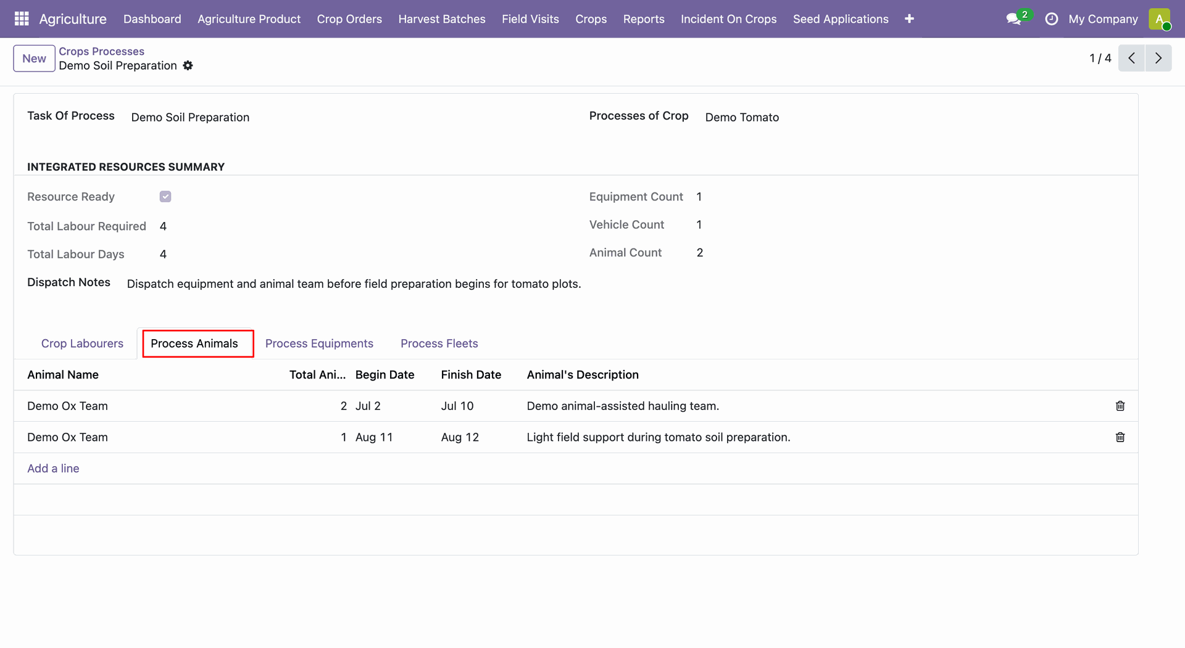Go to next record arrow

(1158, 58)
